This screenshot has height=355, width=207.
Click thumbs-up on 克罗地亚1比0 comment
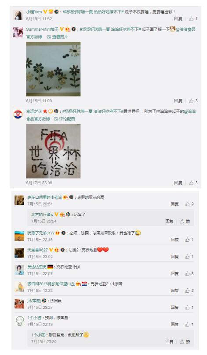point(188,273)
